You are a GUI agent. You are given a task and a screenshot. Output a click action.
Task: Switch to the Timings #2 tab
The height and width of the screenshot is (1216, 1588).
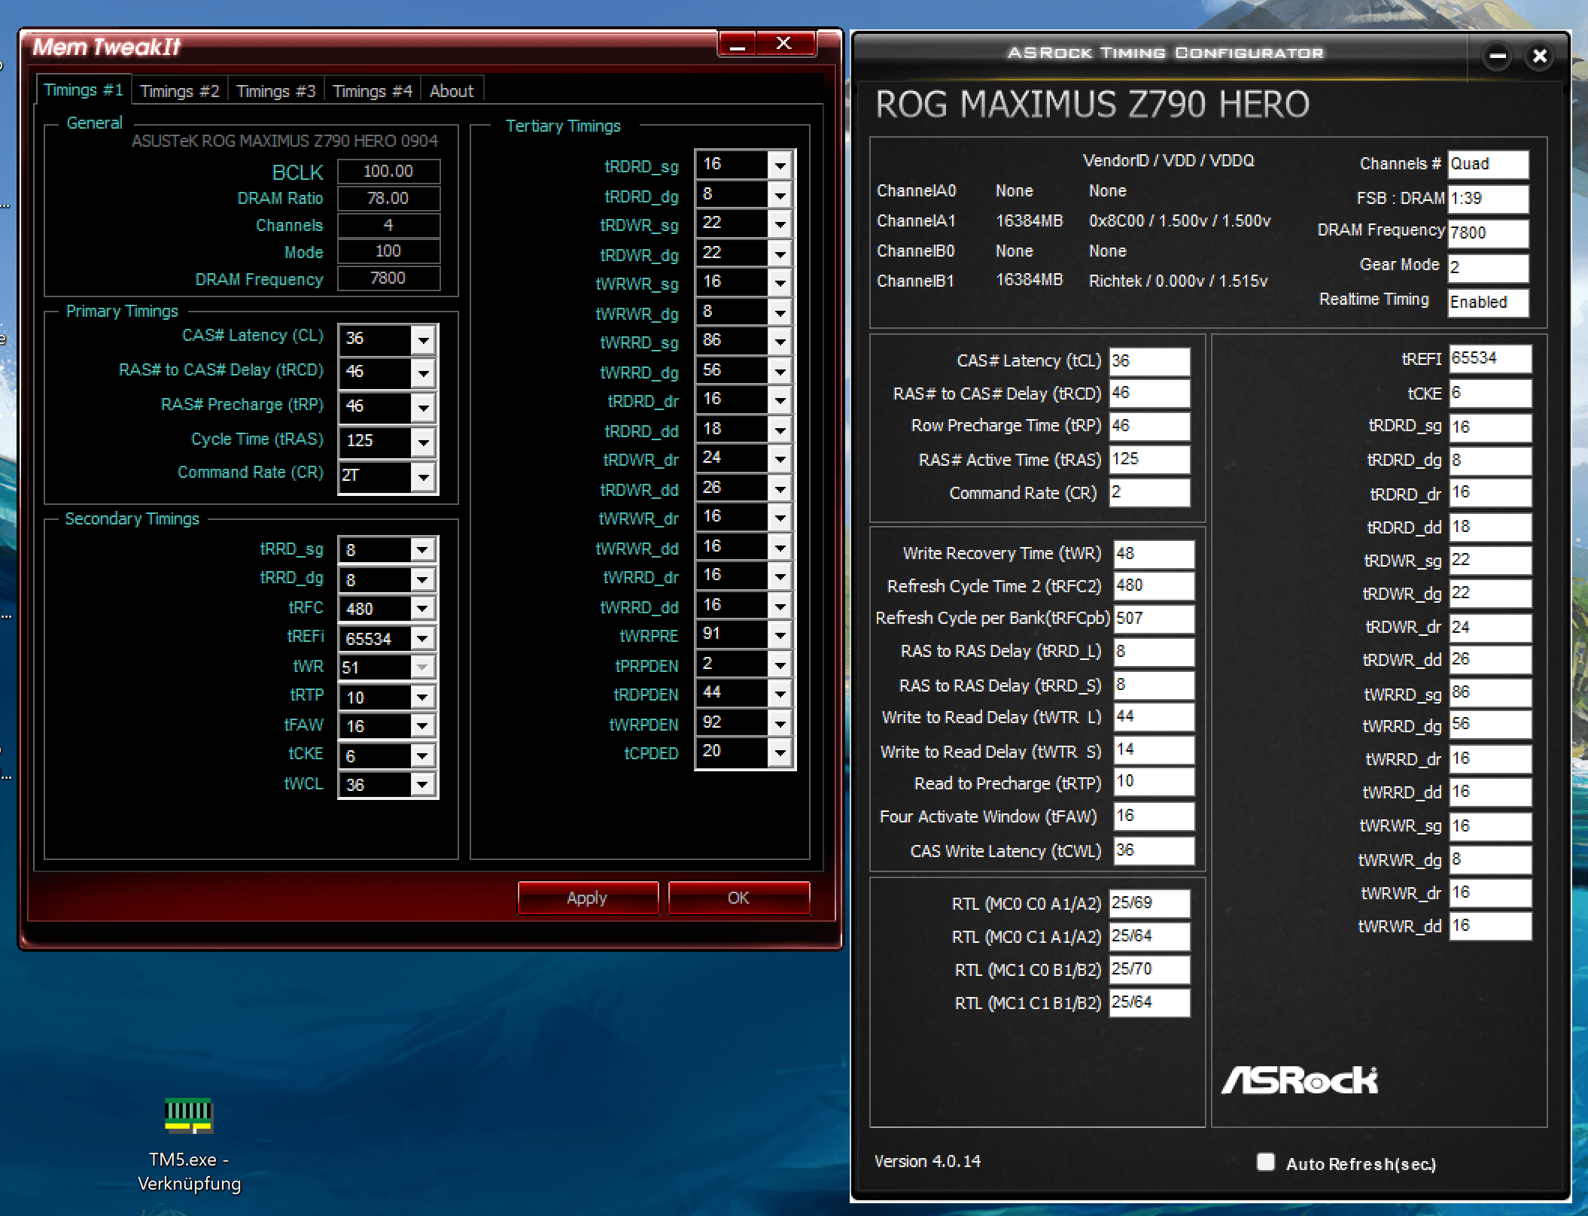click(180, 91)
